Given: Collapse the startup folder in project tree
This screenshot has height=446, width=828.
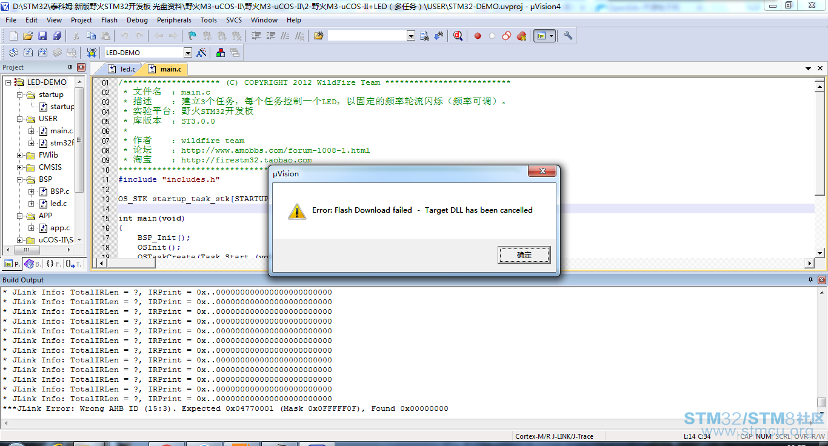Looking at the screenshot, I should pos(20,95).
